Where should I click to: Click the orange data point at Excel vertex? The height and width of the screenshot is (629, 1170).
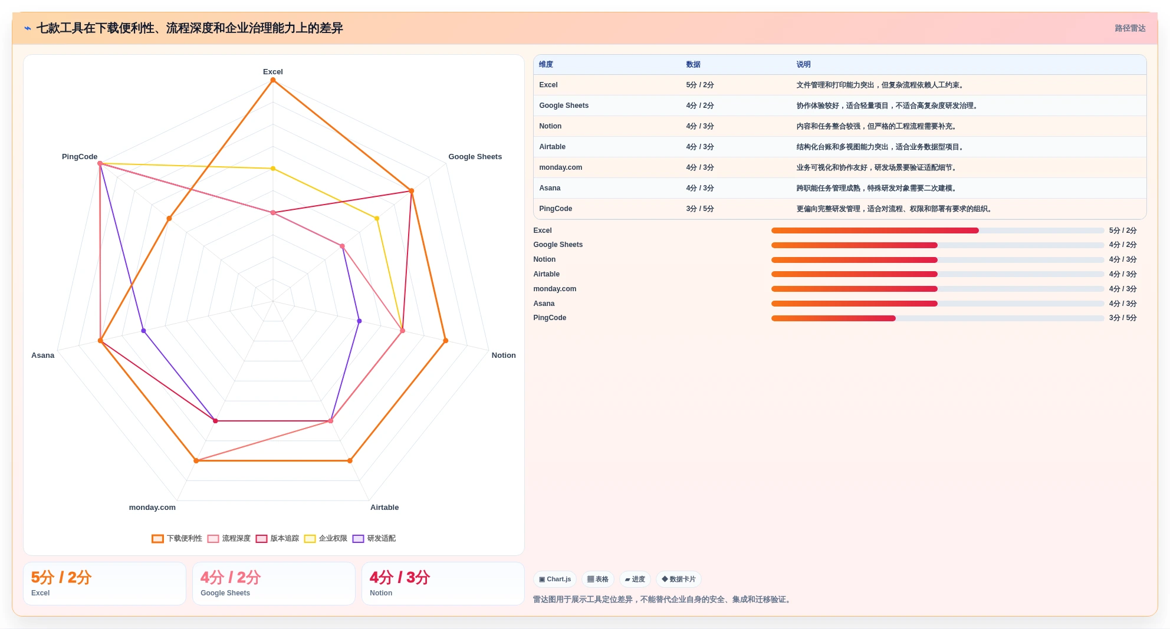tap(272, 80)
